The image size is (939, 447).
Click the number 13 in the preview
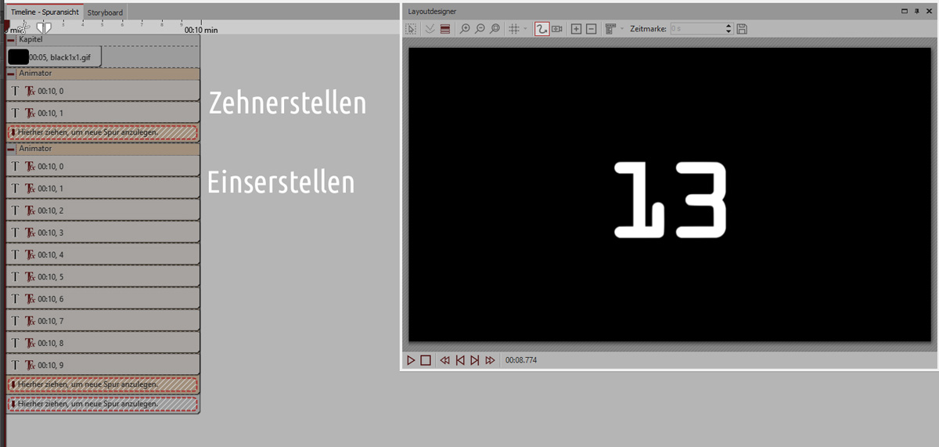point(671,199)
